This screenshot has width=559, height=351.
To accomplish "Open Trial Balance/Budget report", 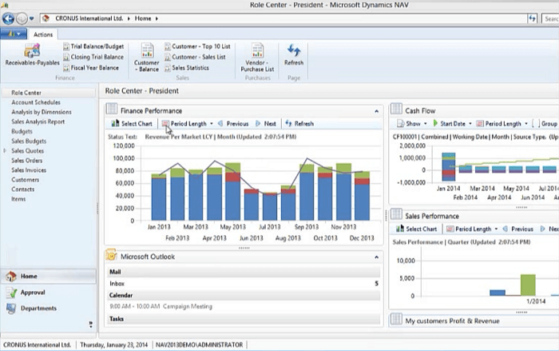I will tap(93, 46).
